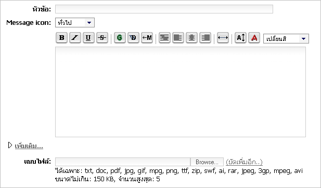Click inside the message body text area
The height and width of the screenshot is (188, 321).
click(181, 92)
